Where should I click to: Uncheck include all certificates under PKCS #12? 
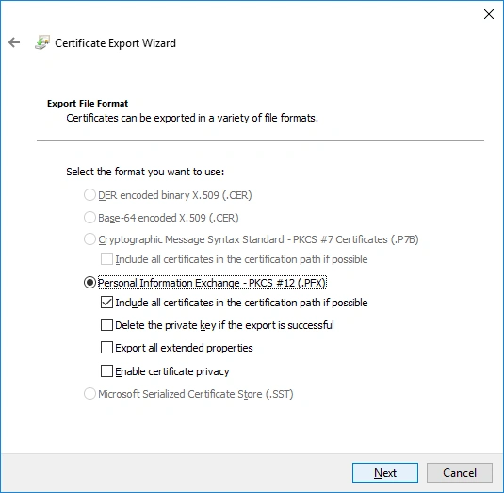click(106, 303)
